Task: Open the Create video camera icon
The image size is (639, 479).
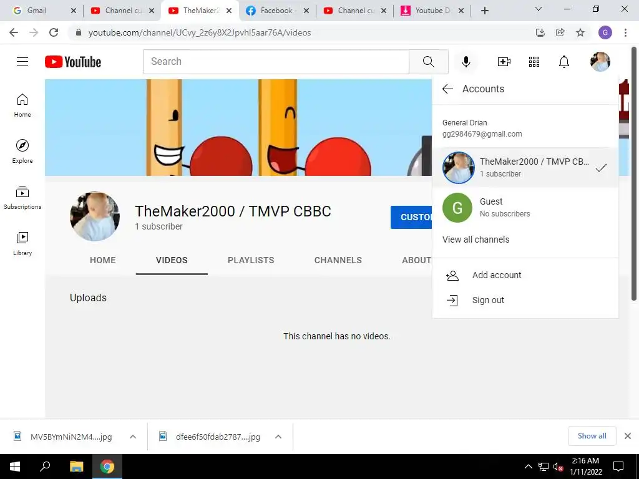Action: click(x=504, y=62)
